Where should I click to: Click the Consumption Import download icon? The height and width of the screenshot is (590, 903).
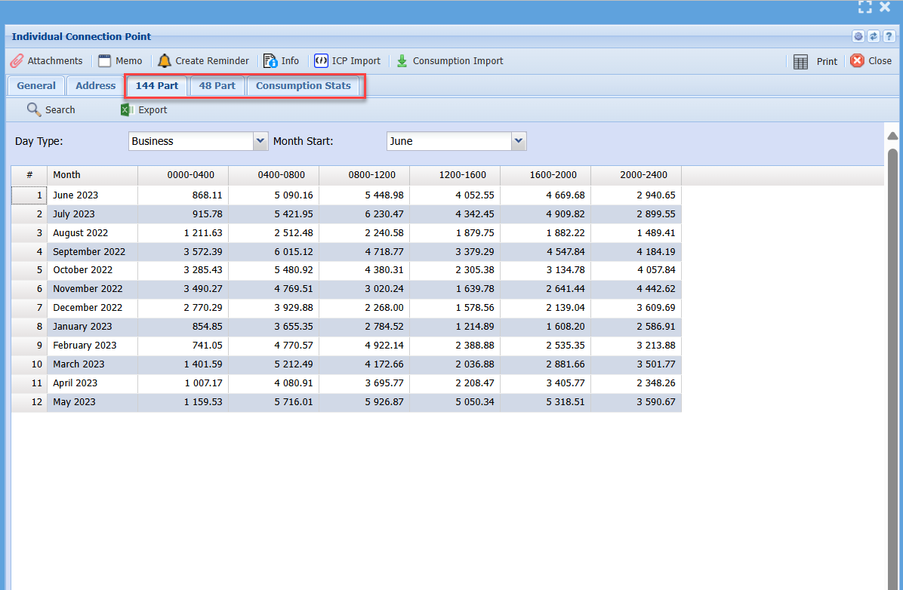(x=402, y=61)
